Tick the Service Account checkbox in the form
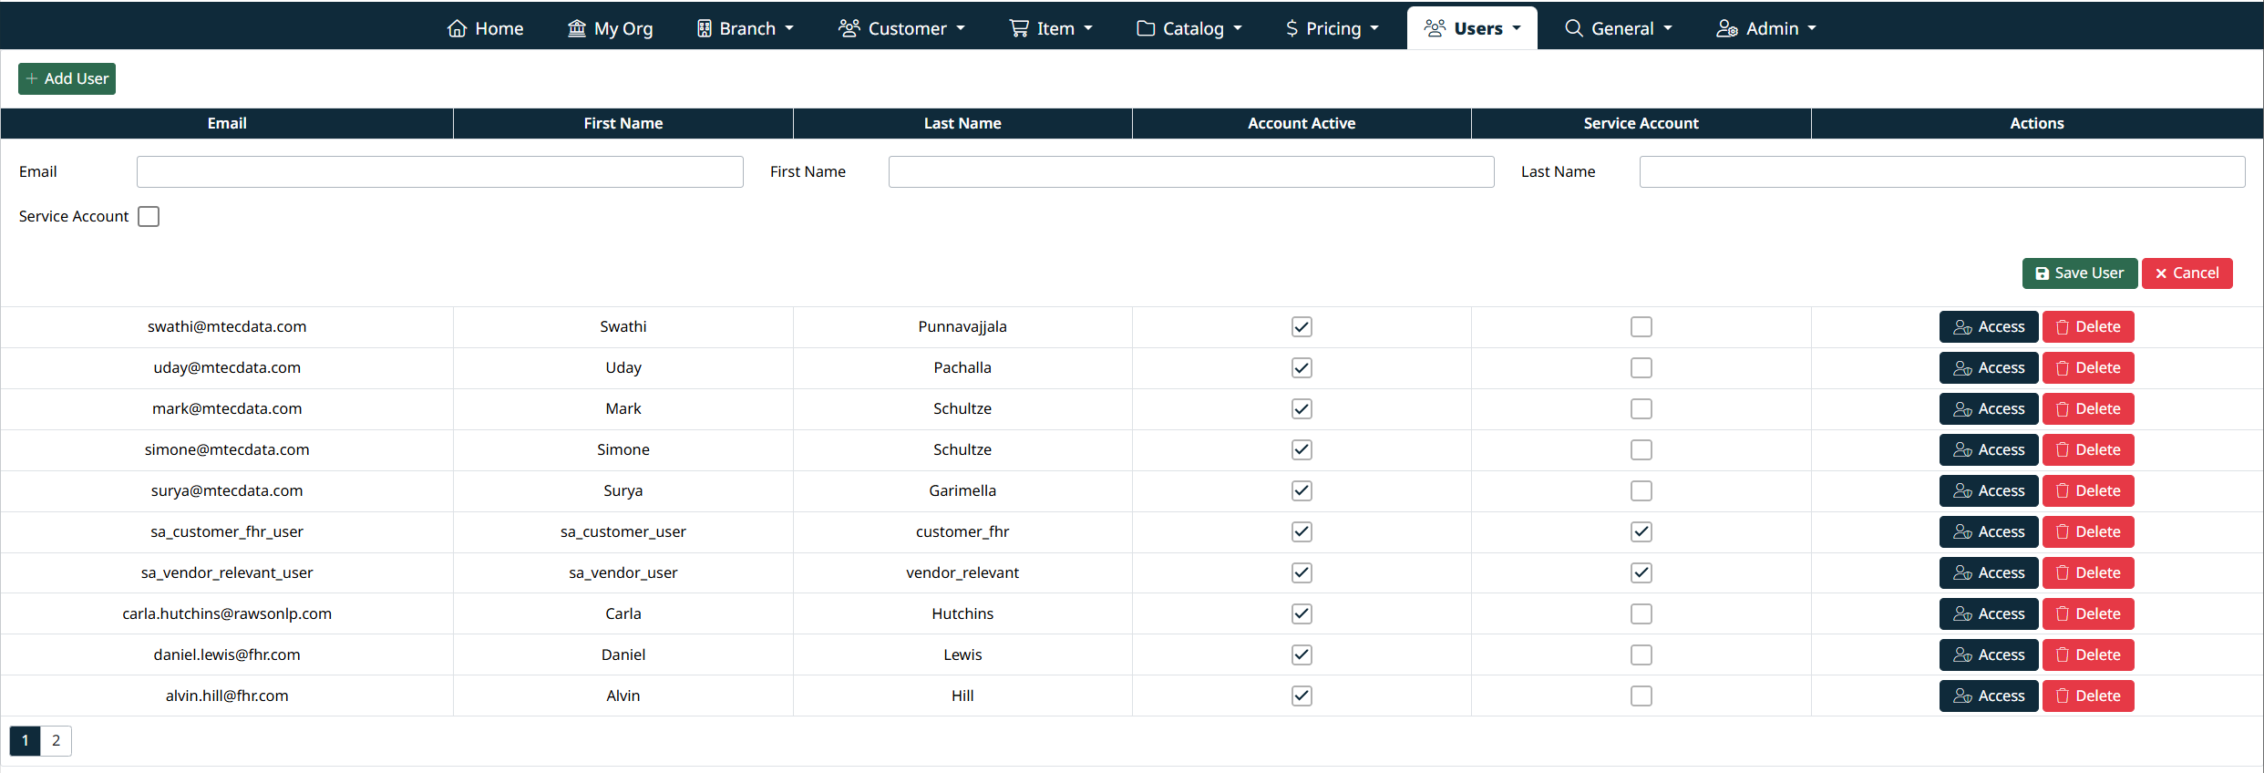The width and height of the screenshot is (2264, 773). [149, 217]
